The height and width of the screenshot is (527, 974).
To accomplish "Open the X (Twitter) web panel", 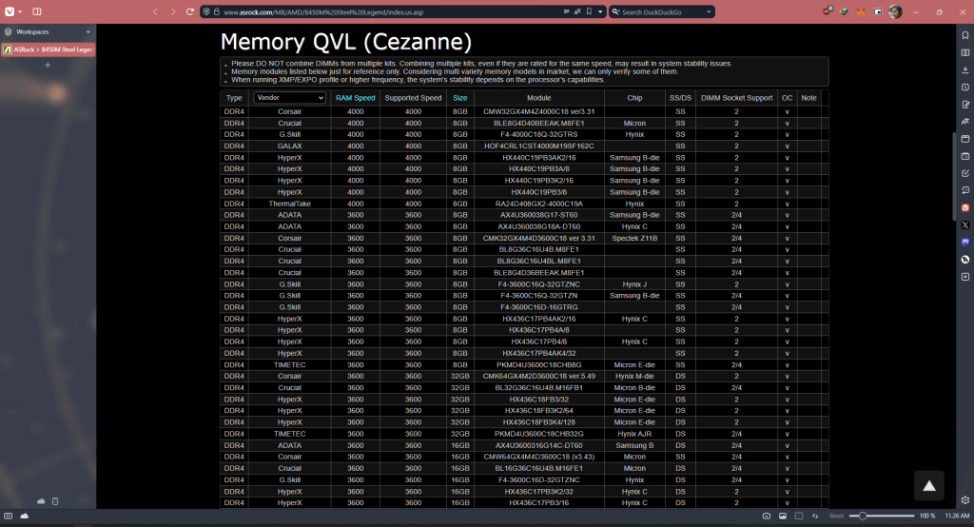I will pyautogui.click(x=965, y=224).
